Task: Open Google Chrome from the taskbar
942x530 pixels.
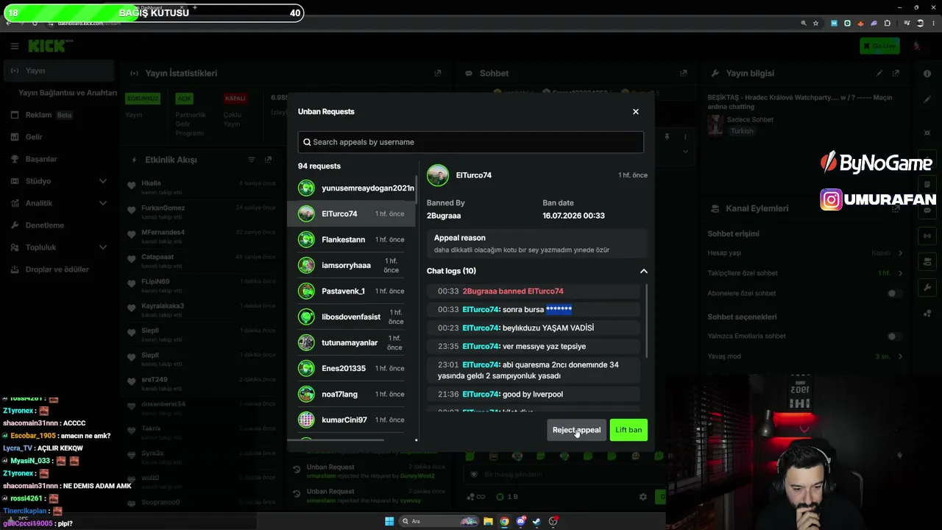Action: tap(504, 521)
